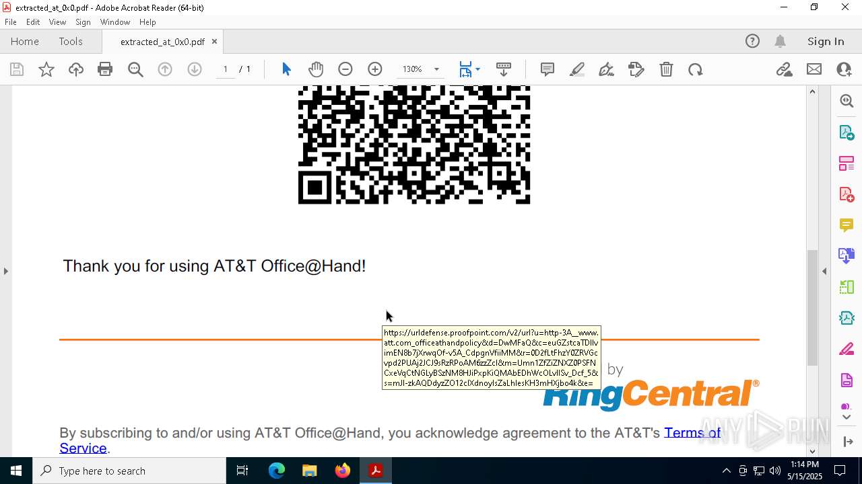Choose the Selection arrow tool

point(286,69)
